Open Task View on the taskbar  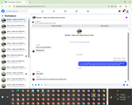pos(7,97)
